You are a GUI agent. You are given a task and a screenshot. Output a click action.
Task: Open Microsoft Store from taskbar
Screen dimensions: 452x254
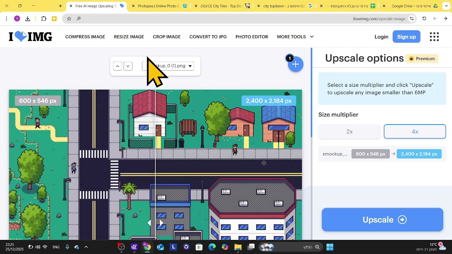199,247
